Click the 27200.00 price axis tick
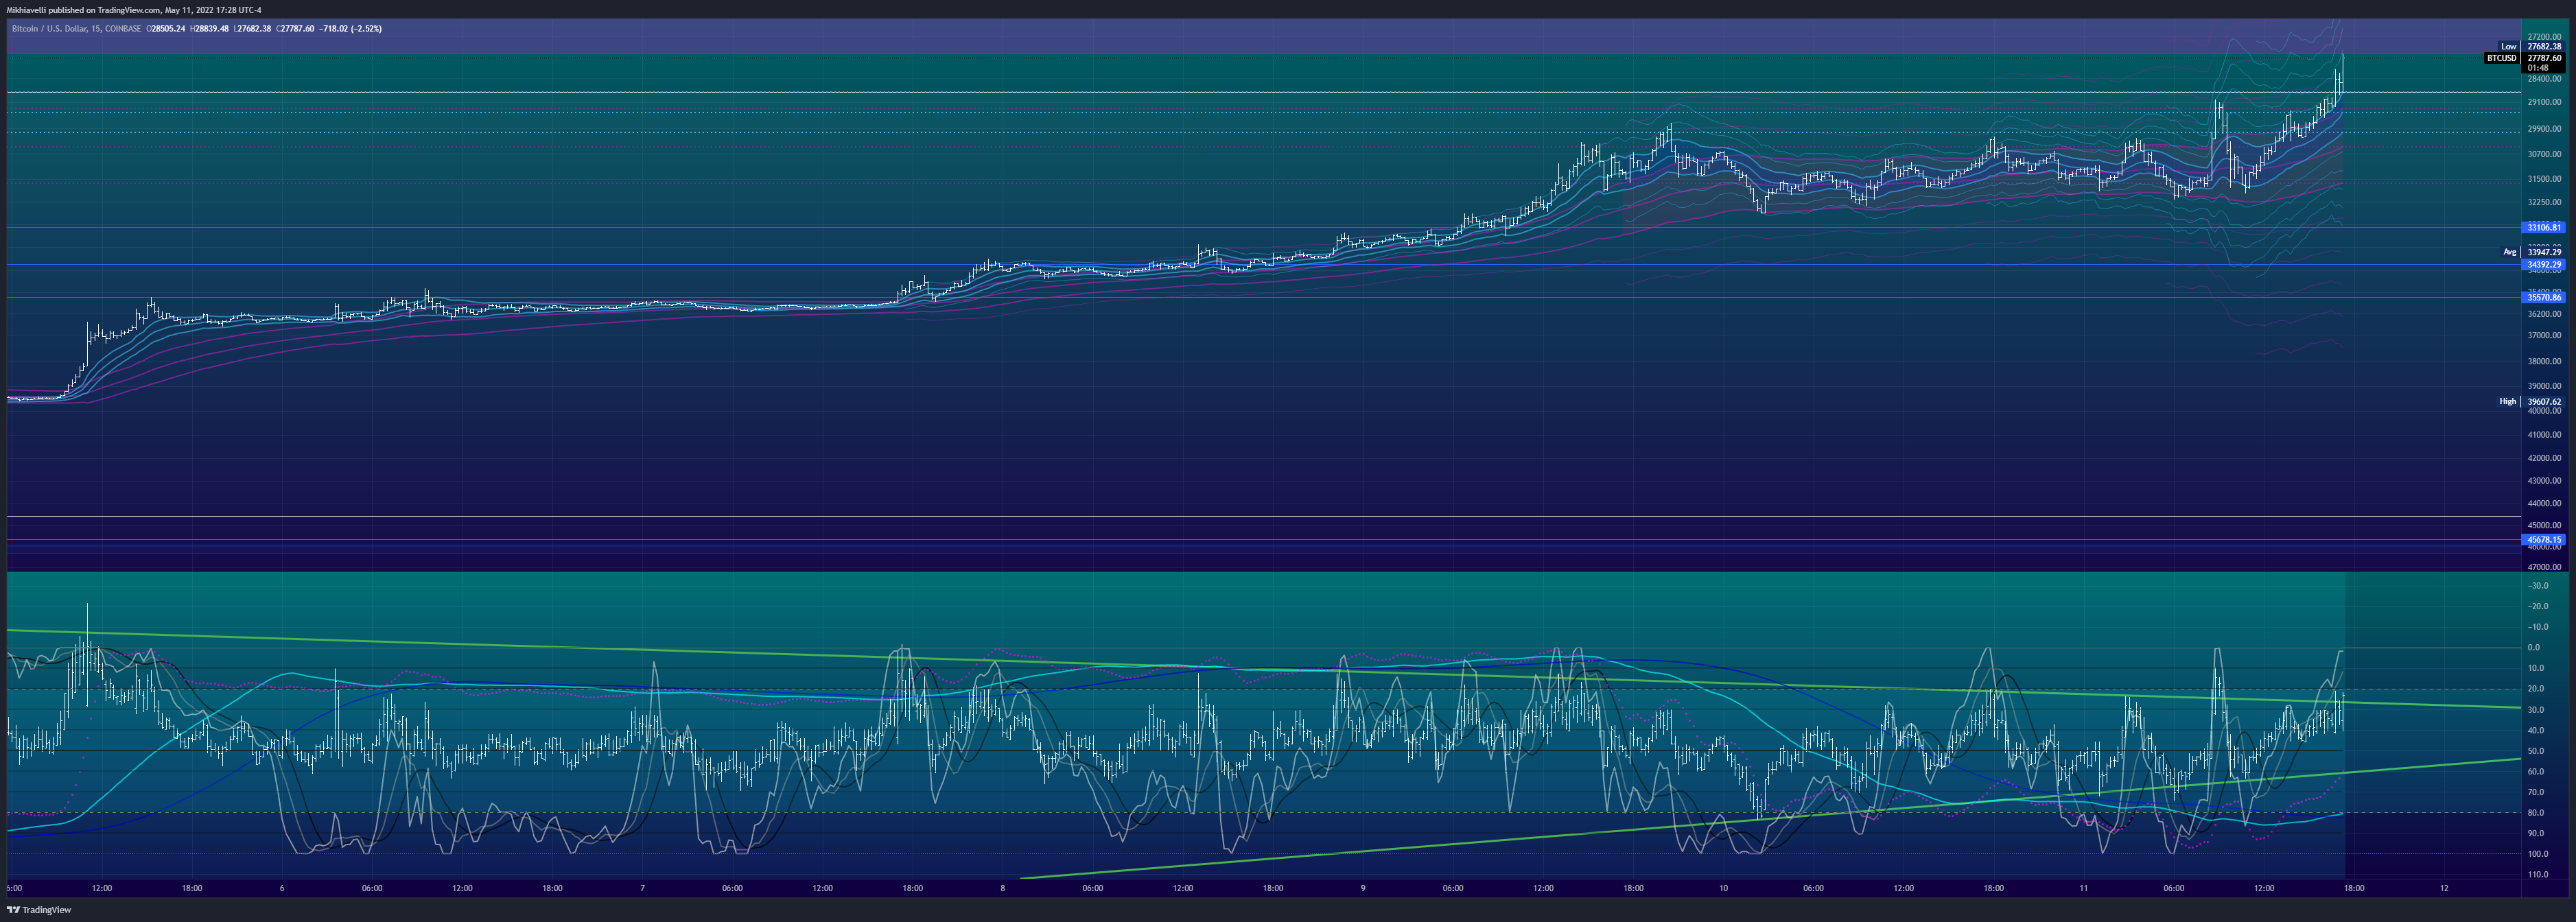2576x922 pixels. (x=2544, y=37)
